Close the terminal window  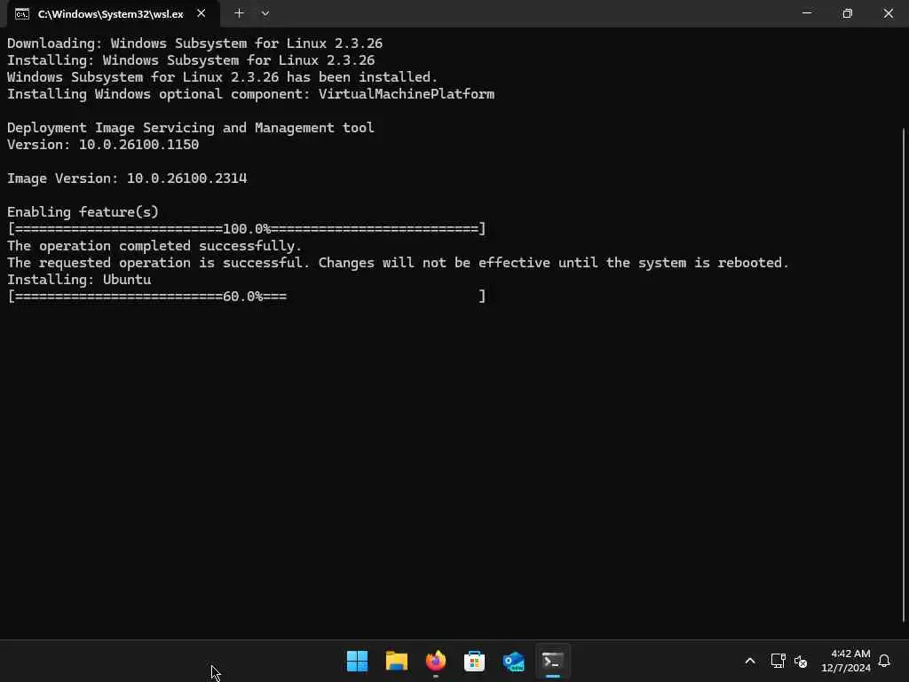coord(888,13)
